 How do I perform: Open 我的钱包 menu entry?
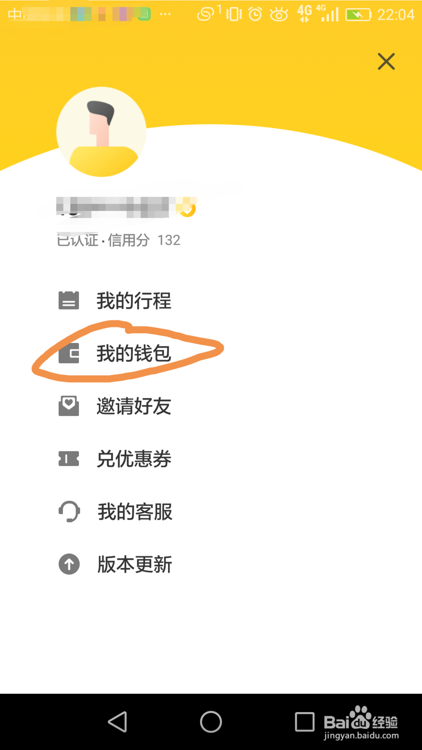(134, 353)
